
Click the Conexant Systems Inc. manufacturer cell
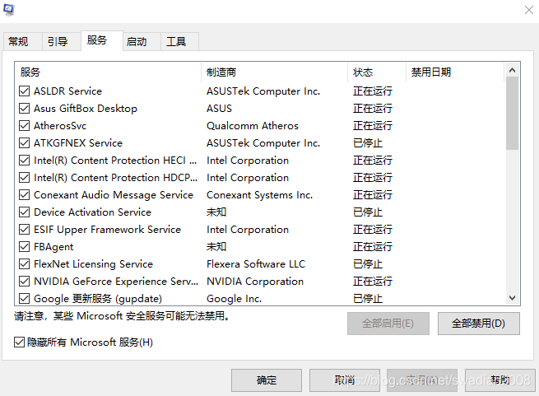pos(259,195)
